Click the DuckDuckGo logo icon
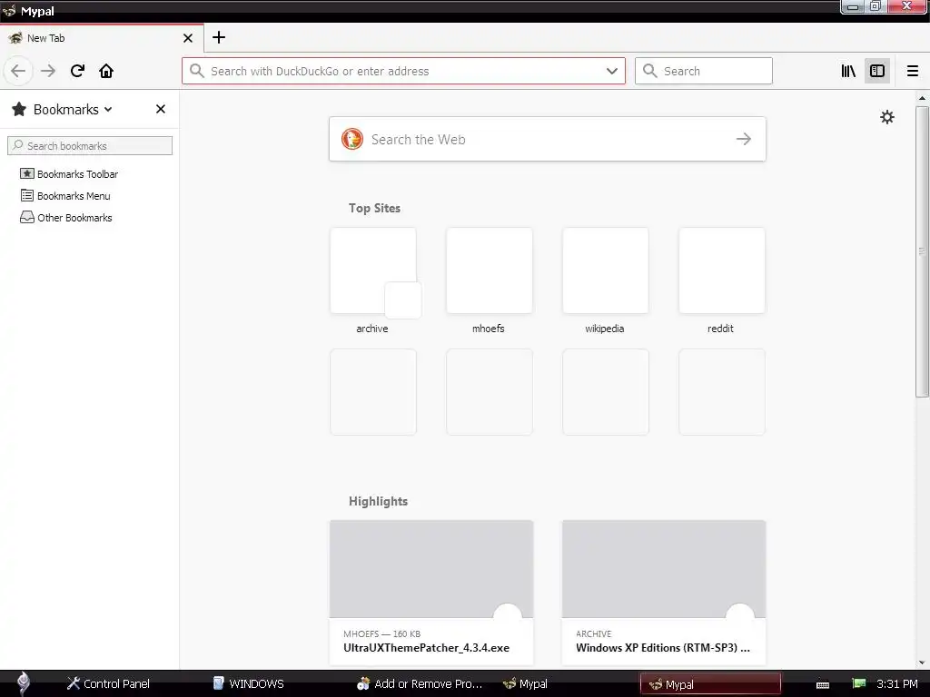Screen dimensions: 930x697 click(x=352, y=139)
